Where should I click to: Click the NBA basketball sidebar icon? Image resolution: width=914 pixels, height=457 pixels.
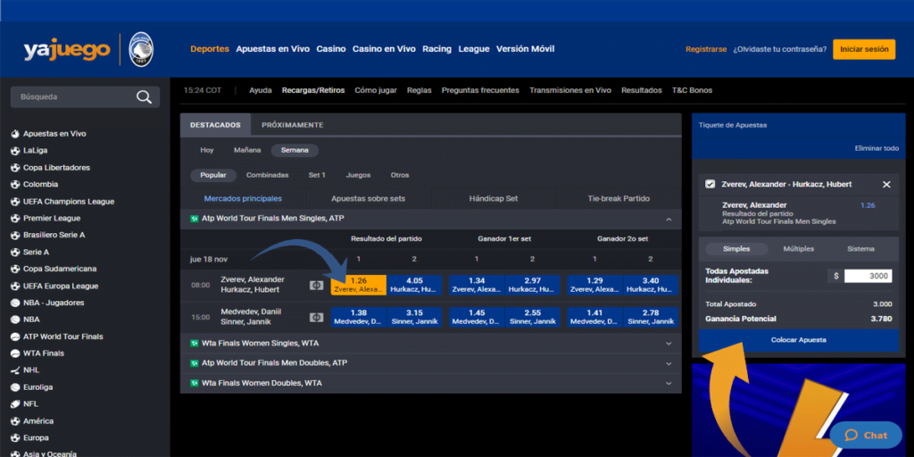15,320
